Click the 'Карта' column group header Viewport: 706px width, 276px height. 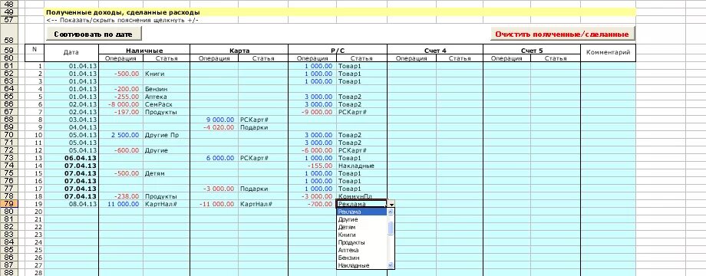pos(239,51)
